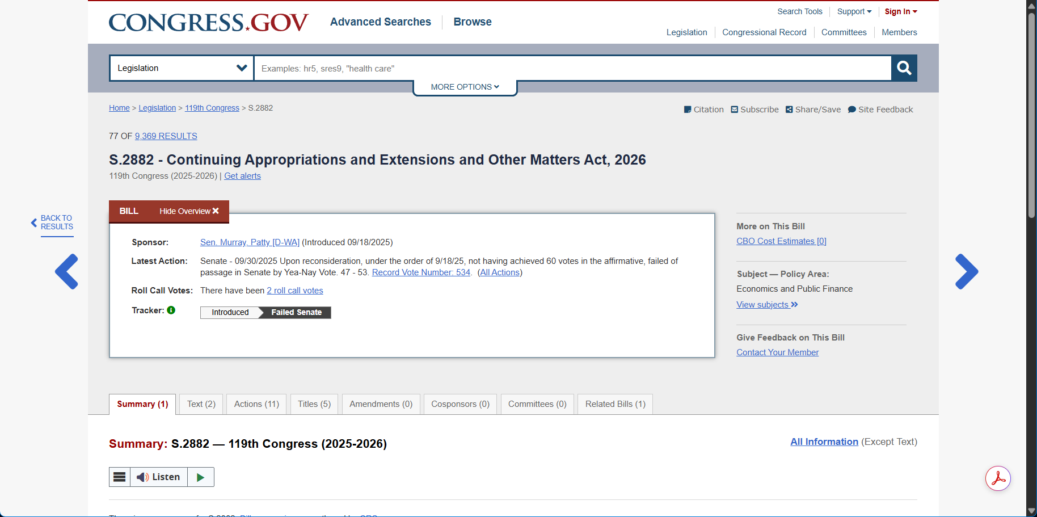Image resolution: width=1037 pixels, height=517 pixels.
Task: Open the Legislation search category dropdown
Action: pos(182,68)
